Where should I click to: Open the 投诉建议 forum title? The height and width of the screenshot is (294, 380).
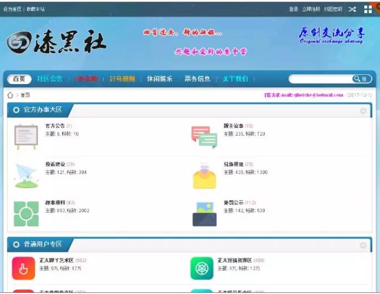(x=55, y=164)
